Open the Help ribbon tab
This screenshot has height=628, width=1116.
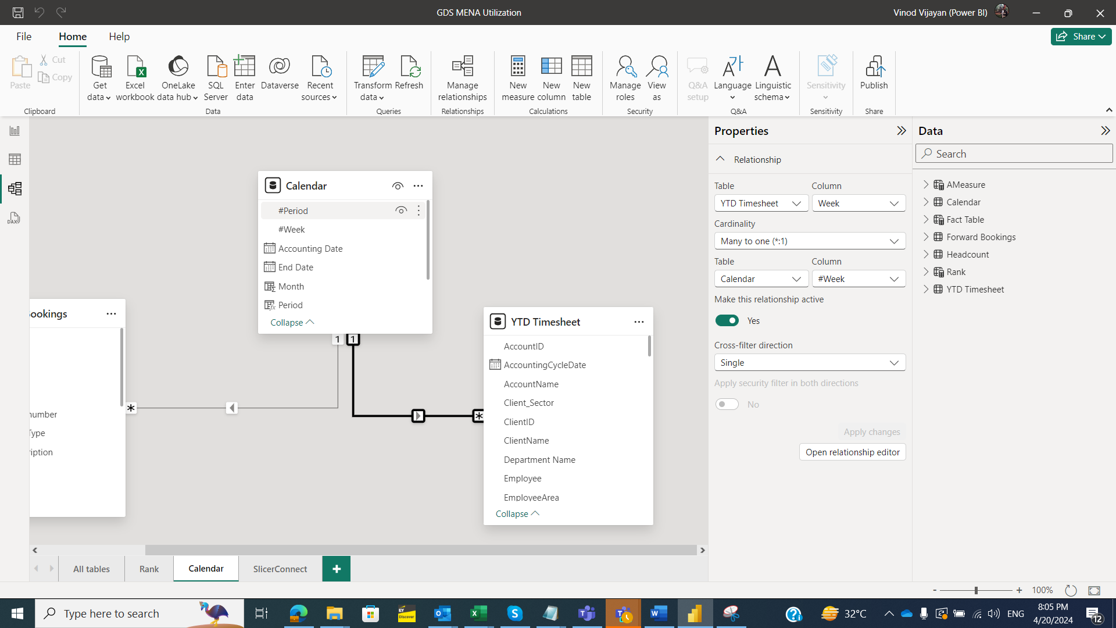119,36
